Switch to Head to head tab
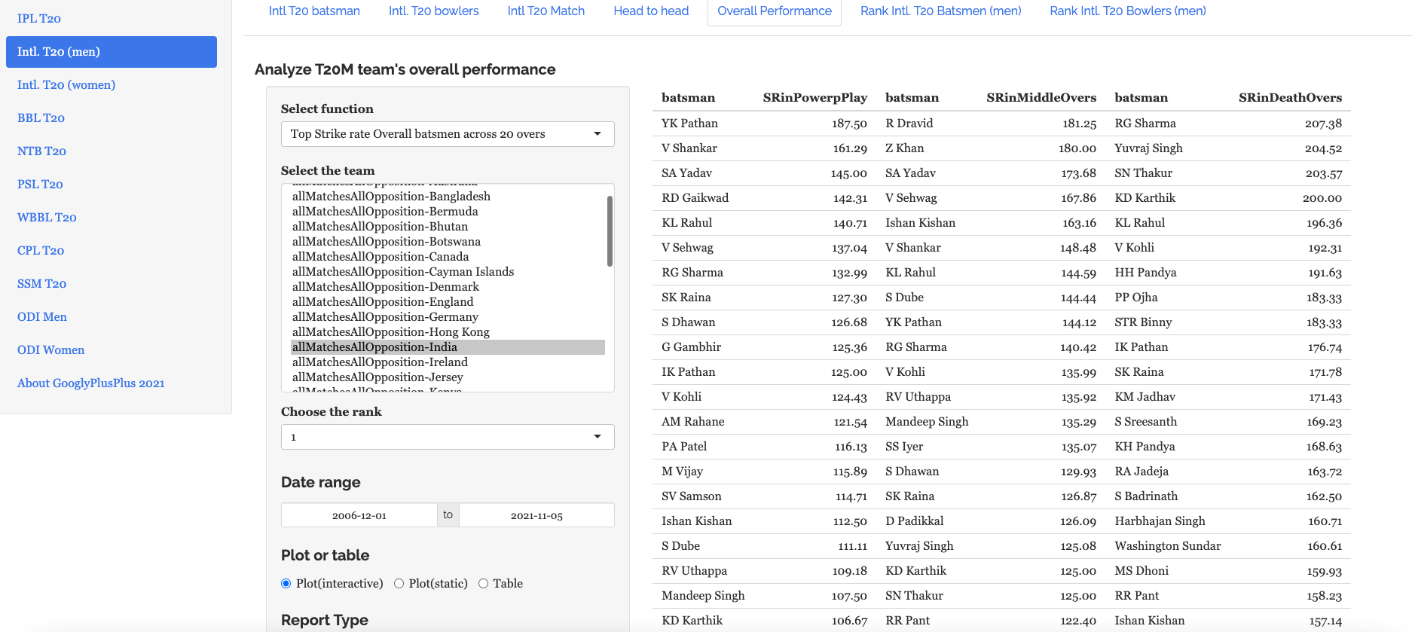The height and width of the screenshot is (632, 1412). pos(651,11)
